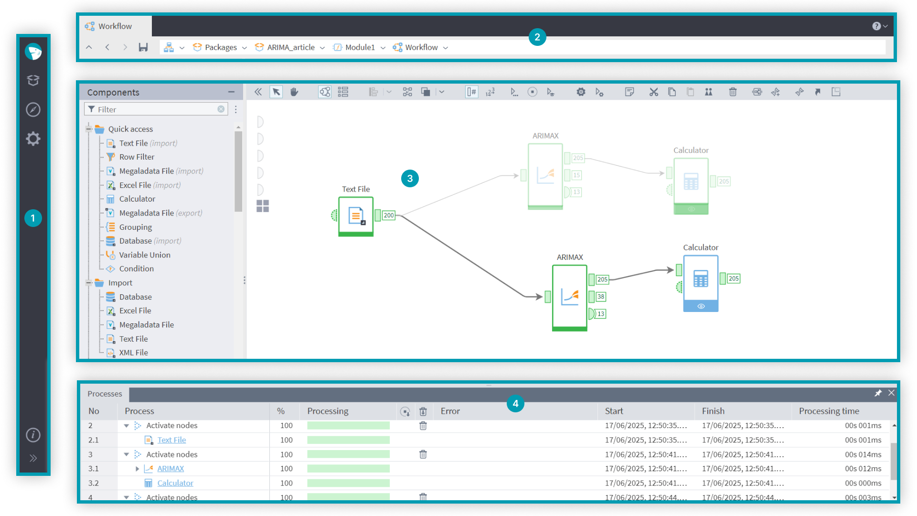The width and height of the screenshot is (917, 516).
Task: Click the stop execution circle icon
Action: [532, 92]
